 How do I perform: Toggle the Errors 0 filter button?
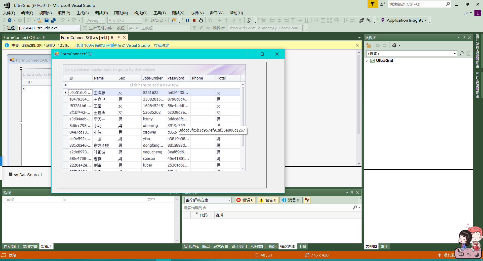[x=245, y=200]
